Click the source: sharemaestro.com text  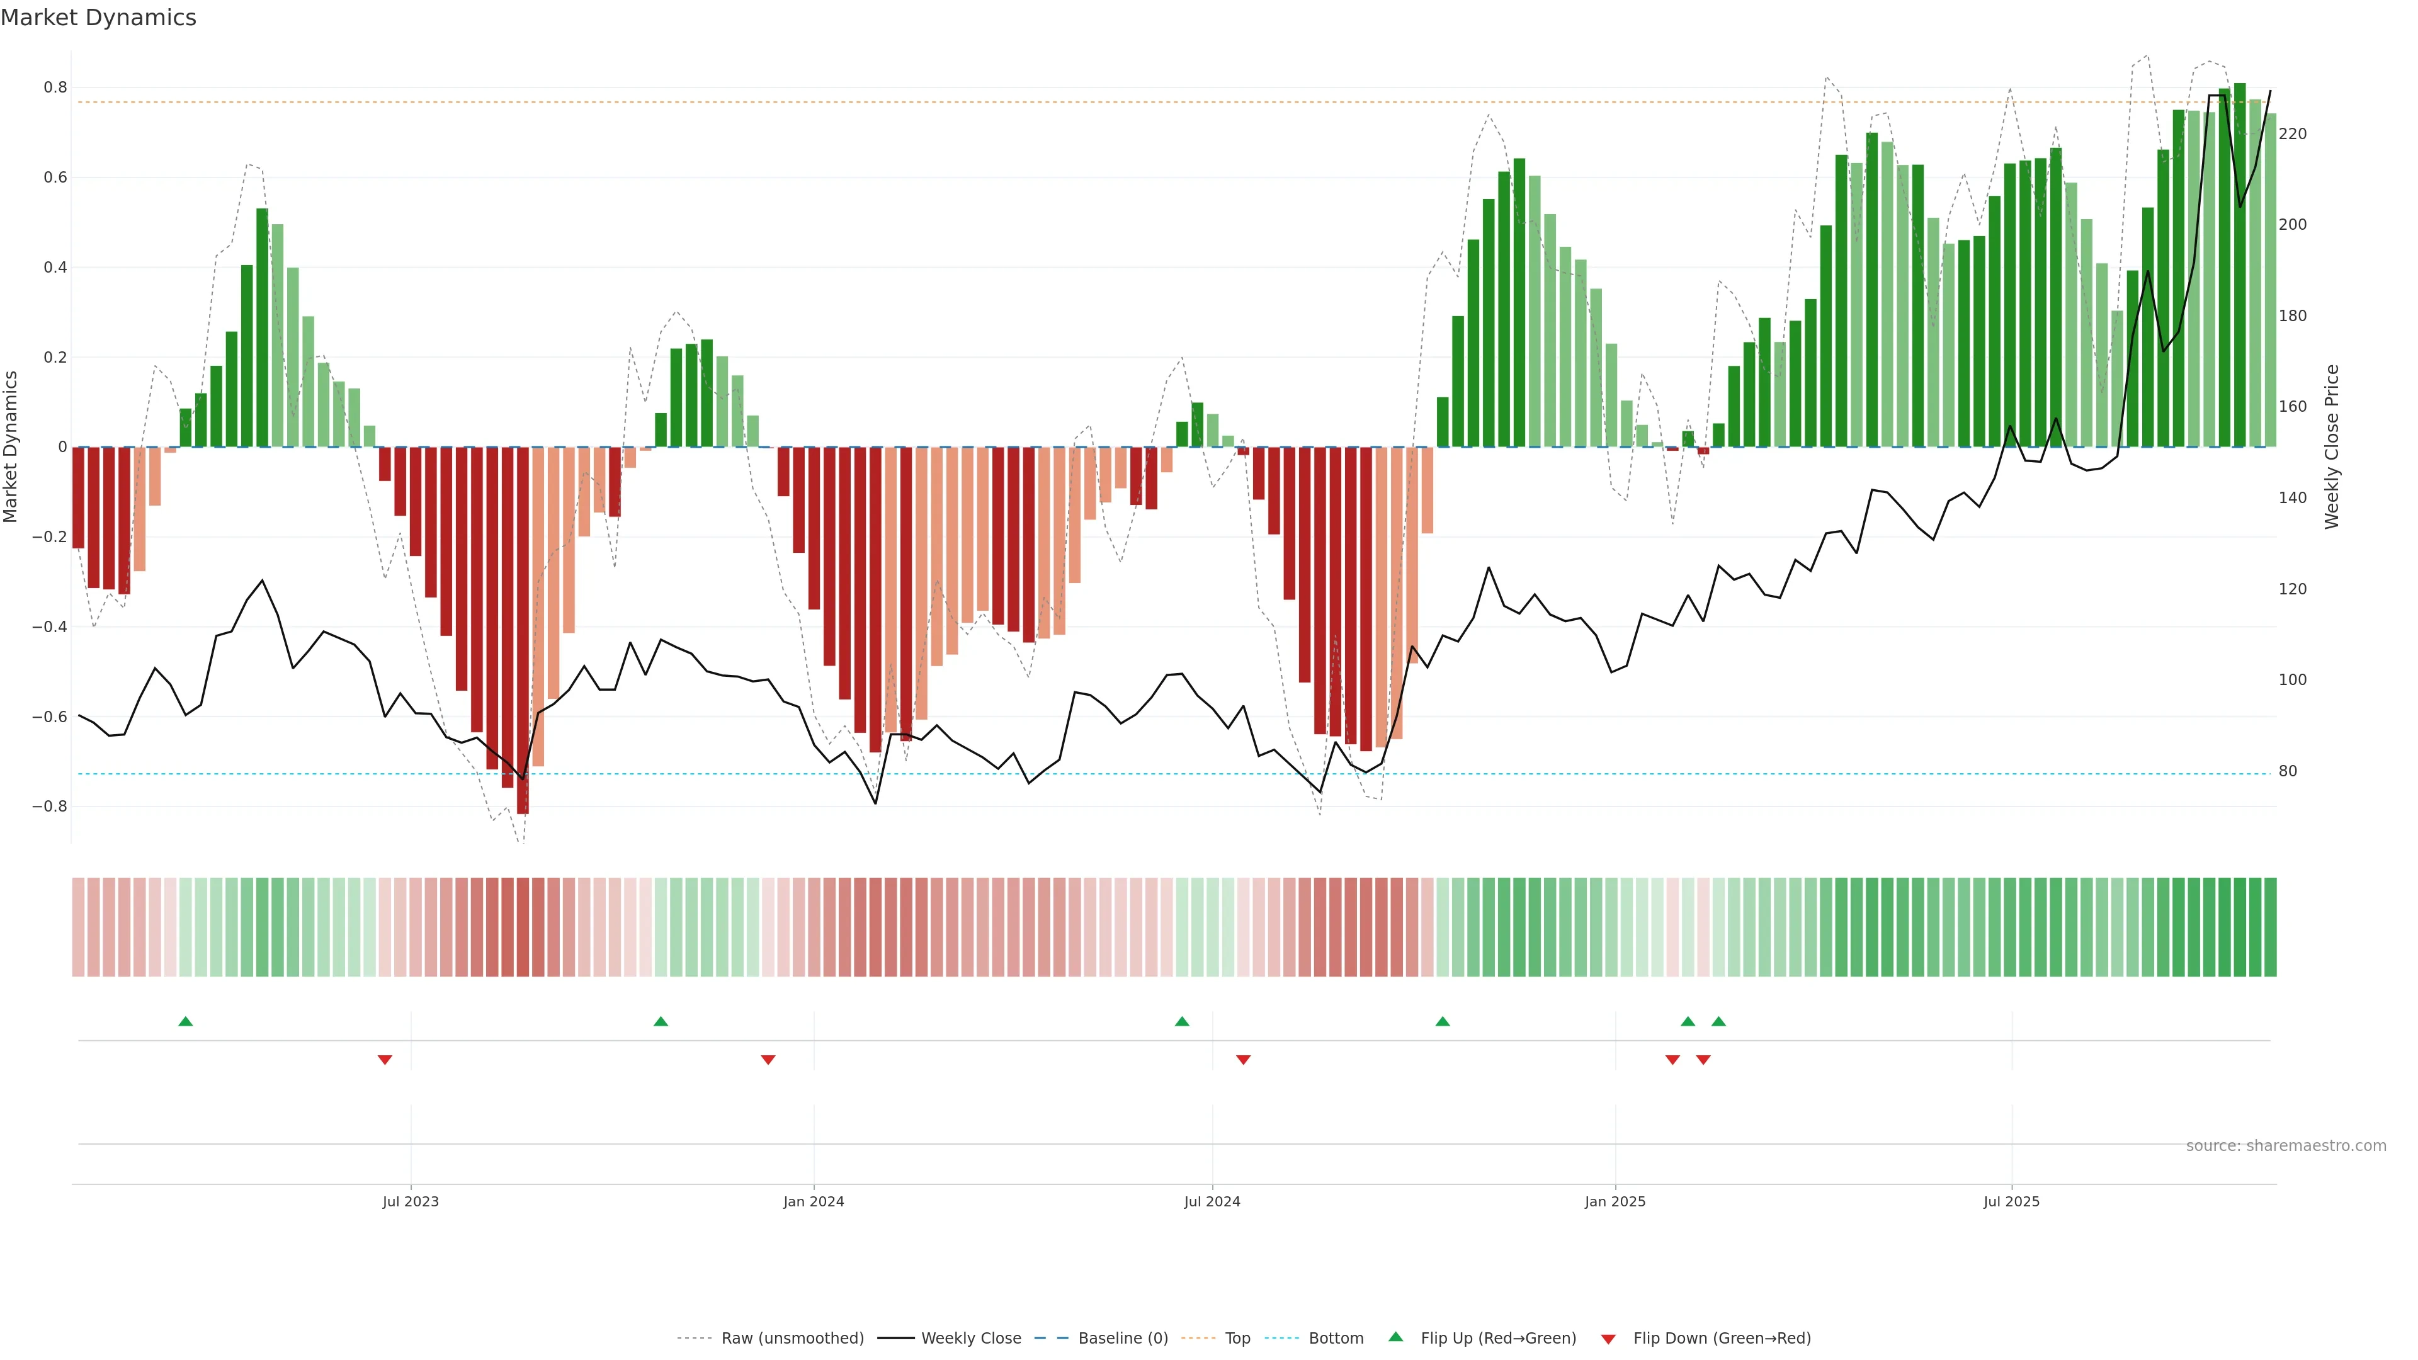pyautogui.click(x=2286, y=1146)
